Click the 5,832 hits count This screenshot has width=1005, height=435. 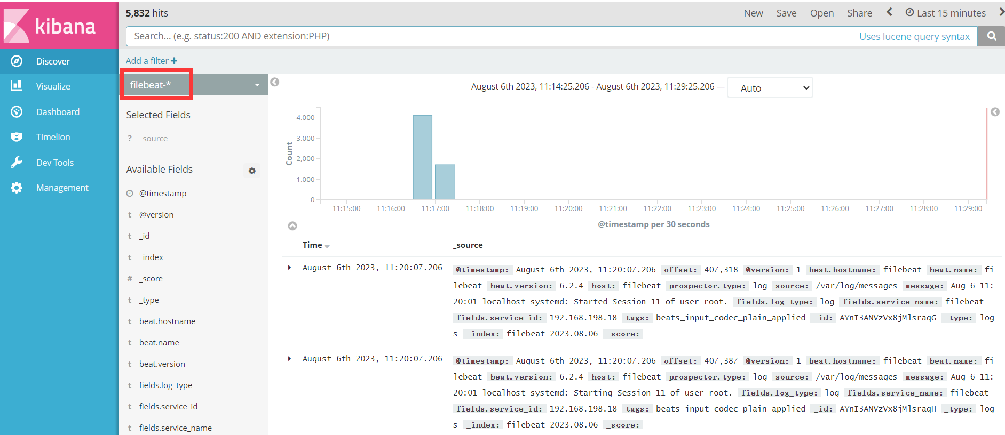(147, 13)
